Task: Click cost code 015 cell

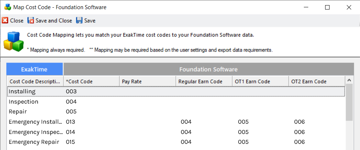Action: point(70,142)
